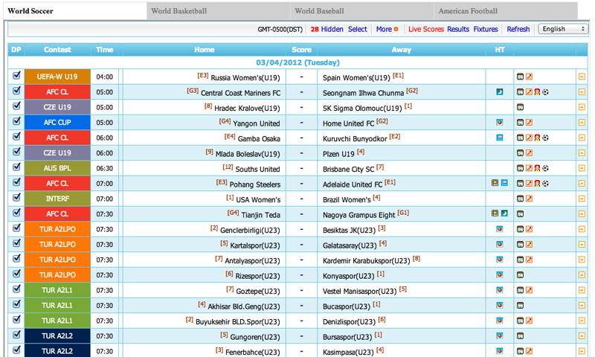Open the Fixtures link

[x=486, y=30]
